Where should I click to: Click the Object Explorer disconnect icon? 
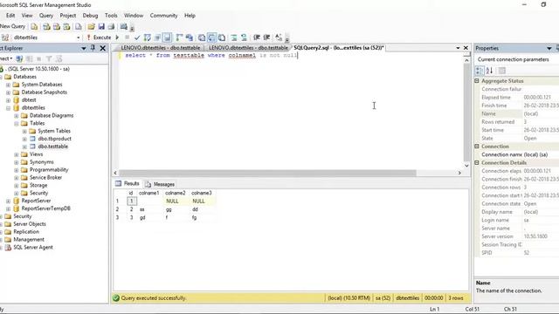[x=29, y=58]
